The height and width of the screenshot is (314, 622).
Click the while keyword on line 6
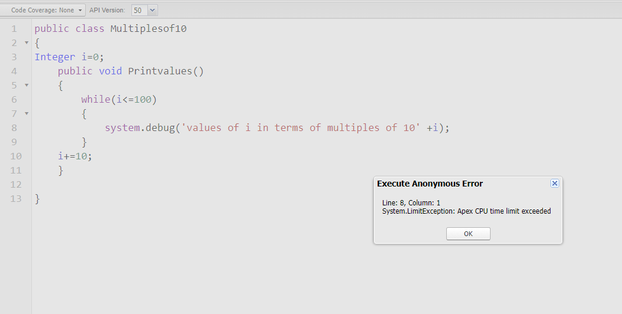point(95,99)
